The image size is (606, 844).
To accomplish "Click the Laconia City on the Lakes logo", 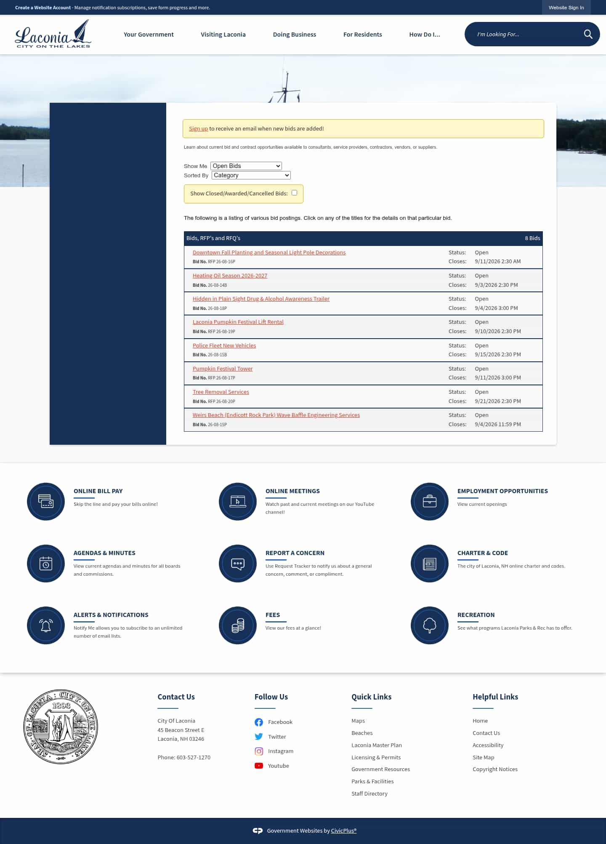I will coord(53,35).
